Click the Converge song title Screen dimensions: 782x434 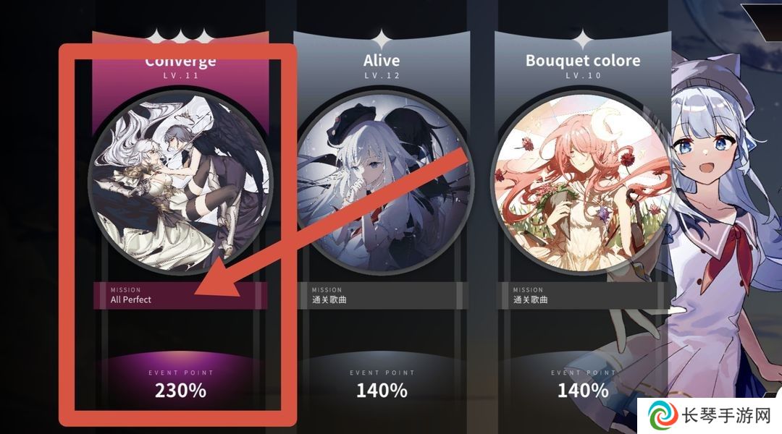[180, 61]
